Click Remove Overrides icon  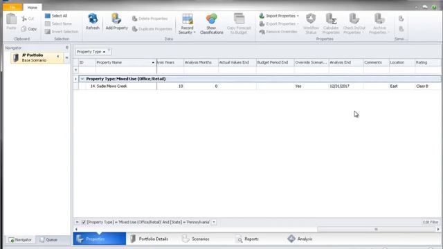coord(262,32)
